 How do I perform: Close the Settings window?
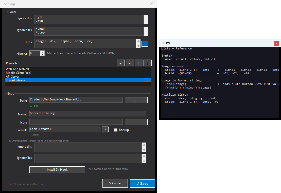151,4
